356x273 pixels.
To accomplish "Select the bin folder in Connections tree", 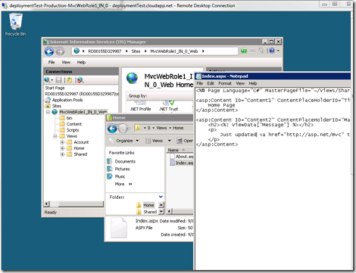I will click(x=69, y=118).
